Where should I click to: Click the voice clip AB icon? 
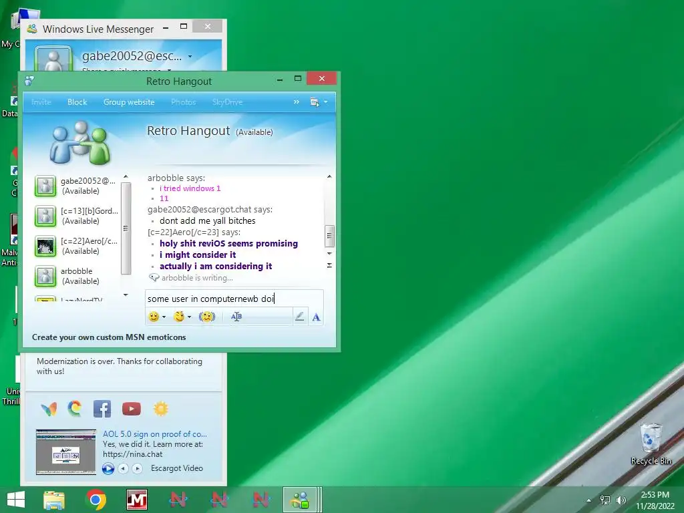coord(236,317)
